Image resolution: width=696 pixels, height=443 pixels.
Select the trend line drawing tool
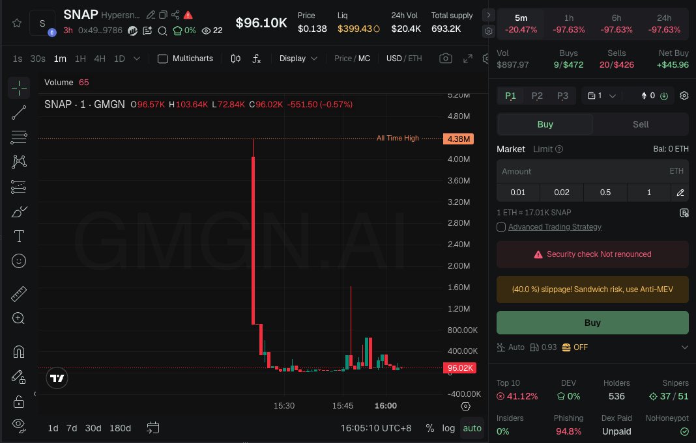19,113
